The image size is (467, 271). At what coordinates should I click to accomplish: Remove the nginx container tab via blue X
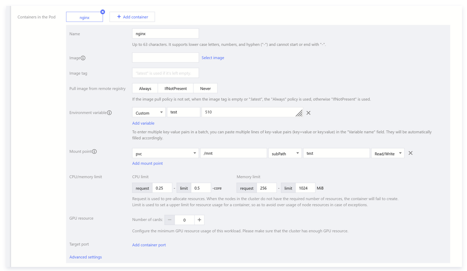tap(102, 12)
